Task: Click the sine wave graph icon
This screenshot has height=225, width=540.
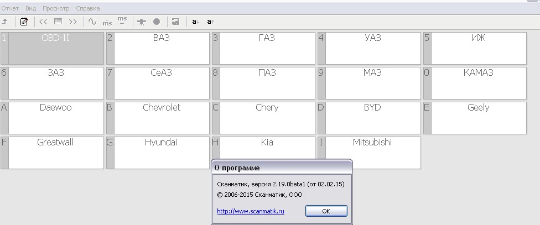Action: coord(92,22)
